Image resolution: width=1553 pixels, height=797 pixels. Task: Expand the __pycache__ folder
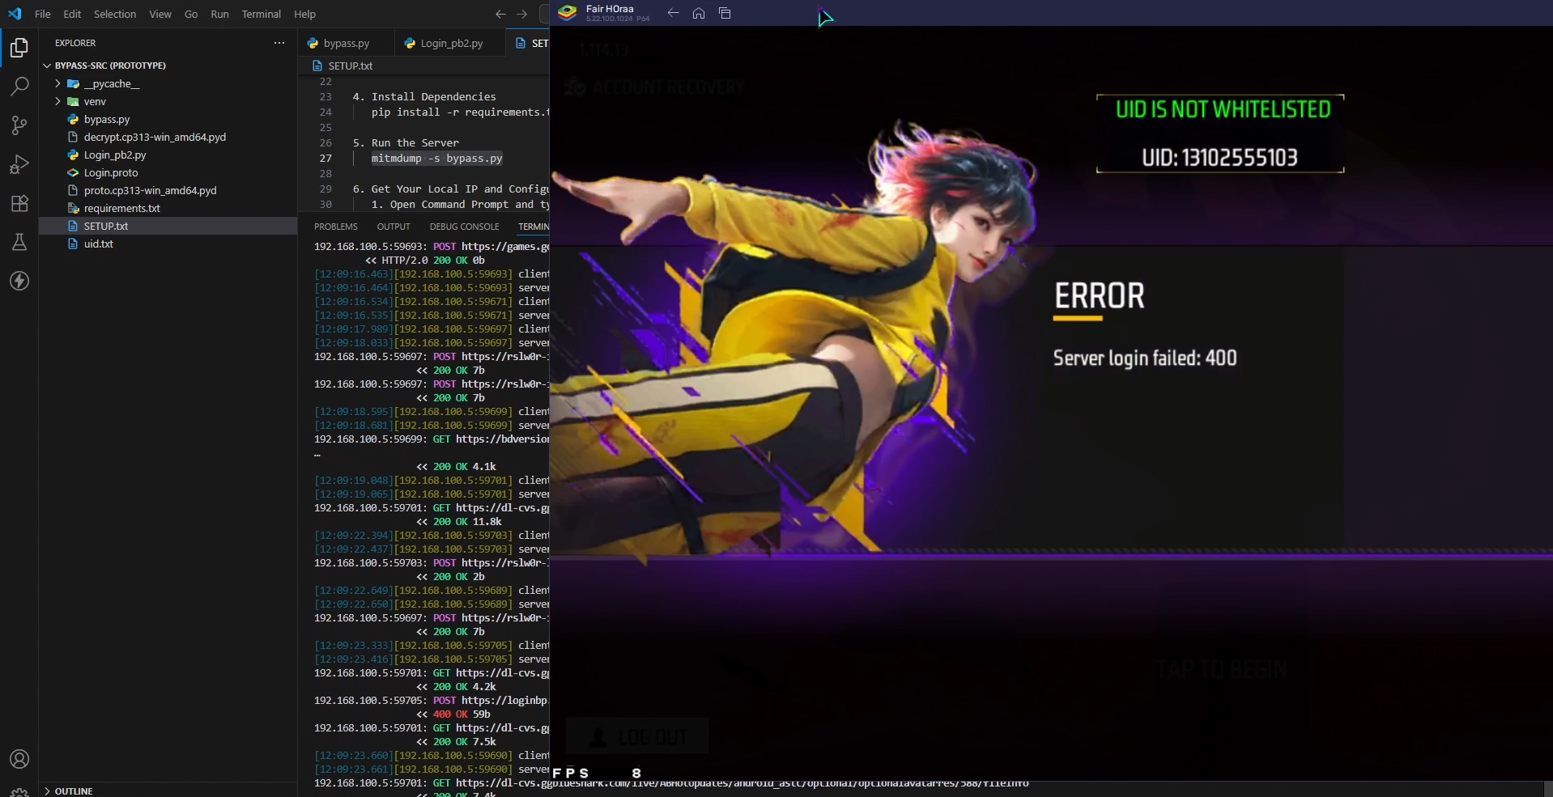pos(57,83)
